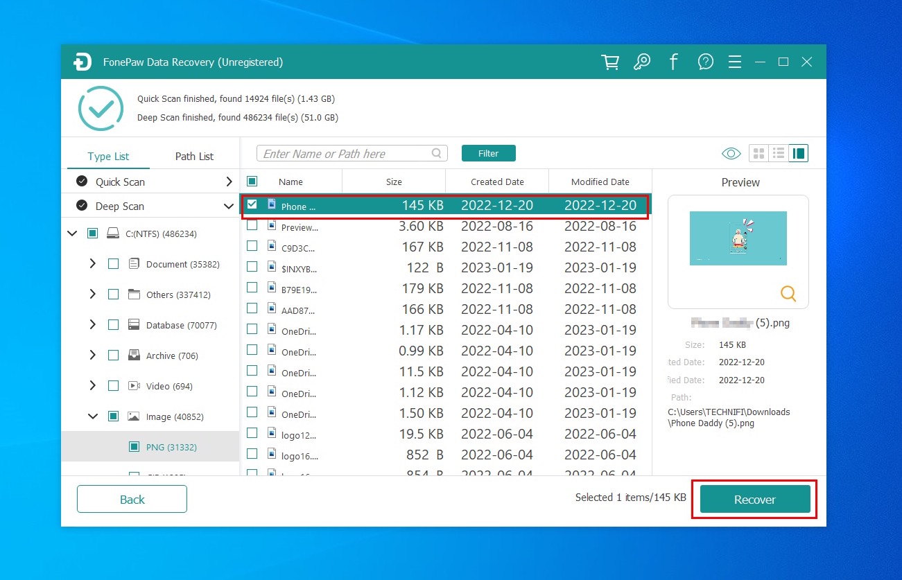Click the Enter Name or Path search field
This screenshot has width=902, height=580.
click(352, 154)
